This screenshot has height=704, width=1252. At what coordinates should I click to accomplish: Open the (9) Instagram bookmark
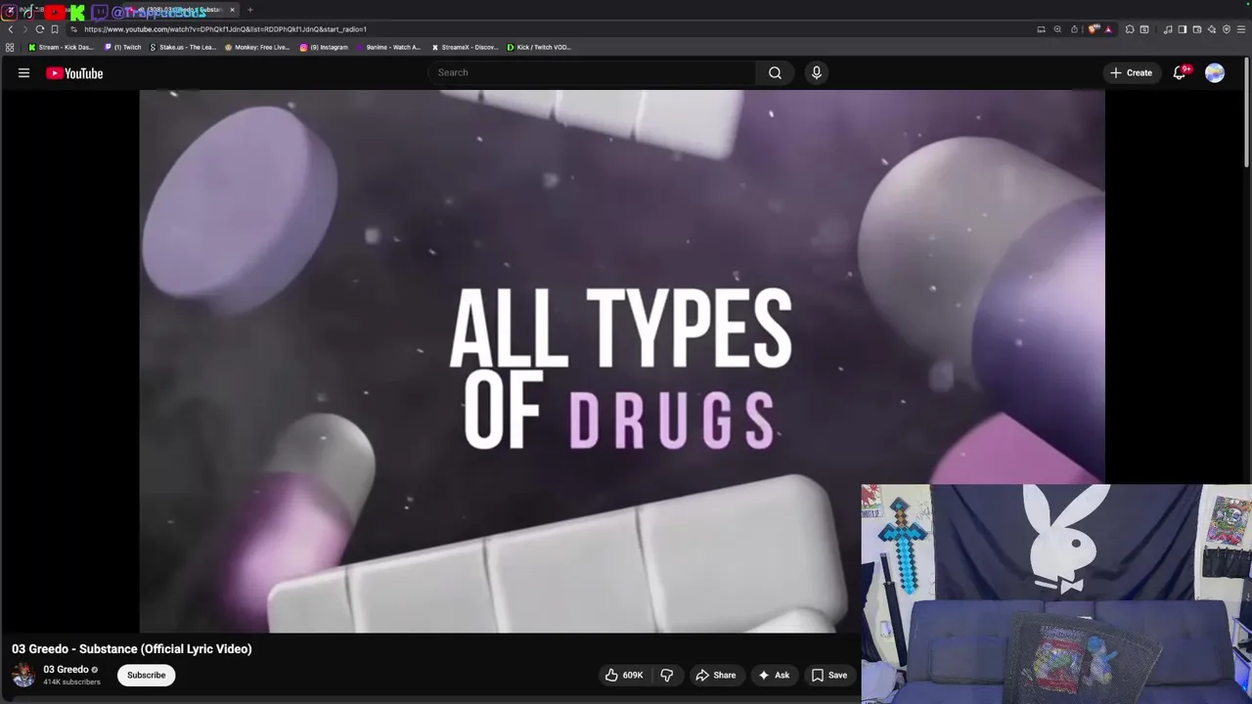point(324,47)
